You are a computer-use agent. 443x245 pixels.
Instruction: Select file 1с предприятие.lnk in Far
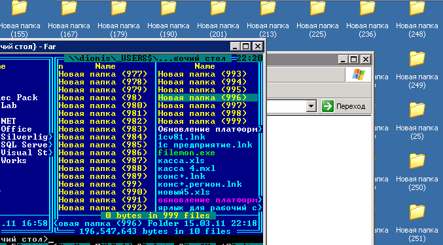[205, 145]
